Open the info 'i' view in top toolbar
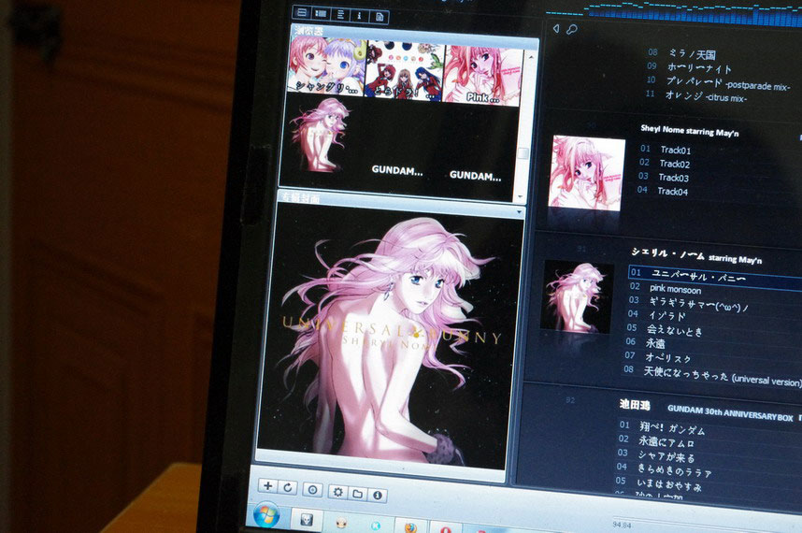This screenshot has width=802, height=533. click(359, 16)
